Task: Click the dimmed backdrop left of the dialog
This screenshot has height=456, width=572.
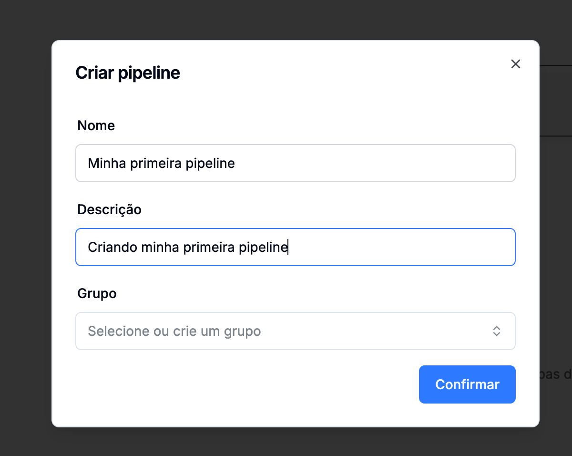Action: click(x=26, y=229)
